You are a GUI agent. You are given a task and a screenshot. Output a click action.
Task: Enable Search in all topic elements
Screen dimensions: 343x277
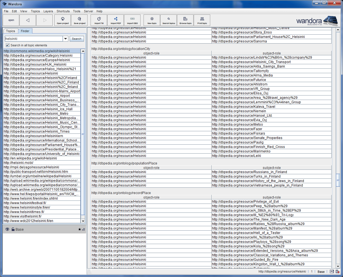[7, 45]
